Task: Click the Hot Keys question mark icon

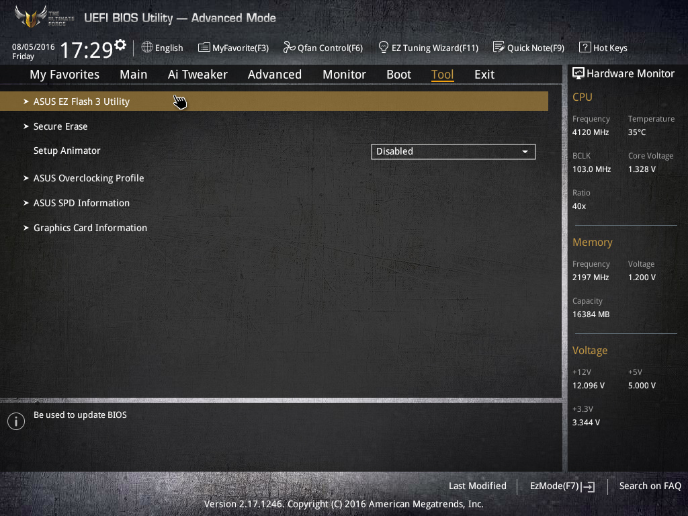Action: coord(585,47)
